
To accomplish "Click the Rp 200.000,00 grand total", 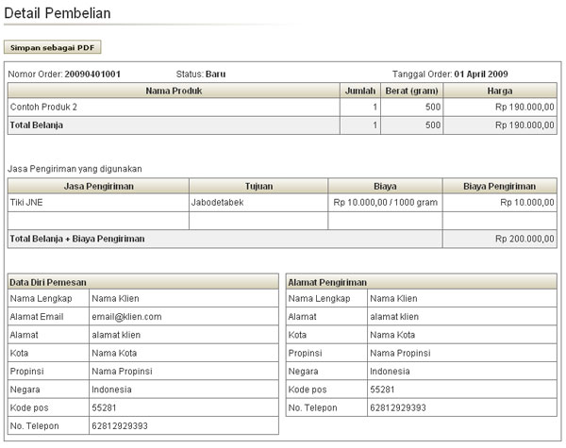I will point(524,239).
